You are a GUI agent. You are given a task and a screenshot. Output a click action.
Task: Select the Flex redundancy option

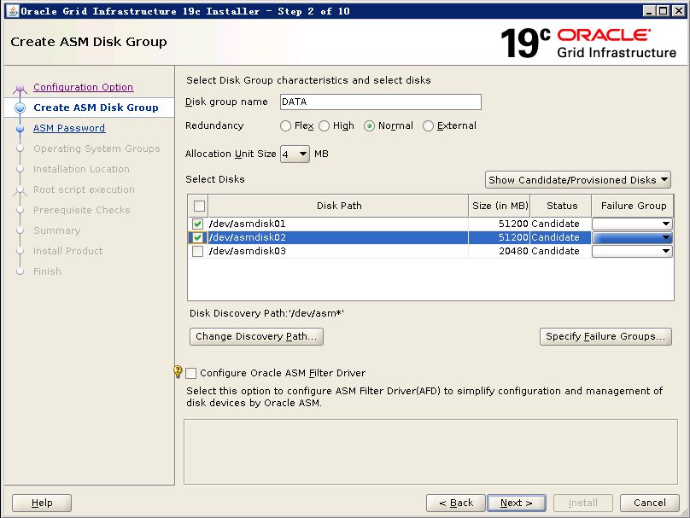(285, 126)
